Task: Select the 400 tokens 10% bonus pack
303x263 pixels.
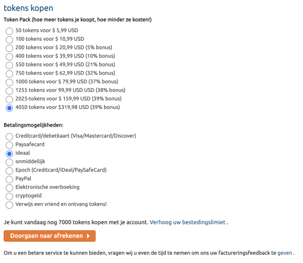Action: pyautogui.click(x=9, y=57)
